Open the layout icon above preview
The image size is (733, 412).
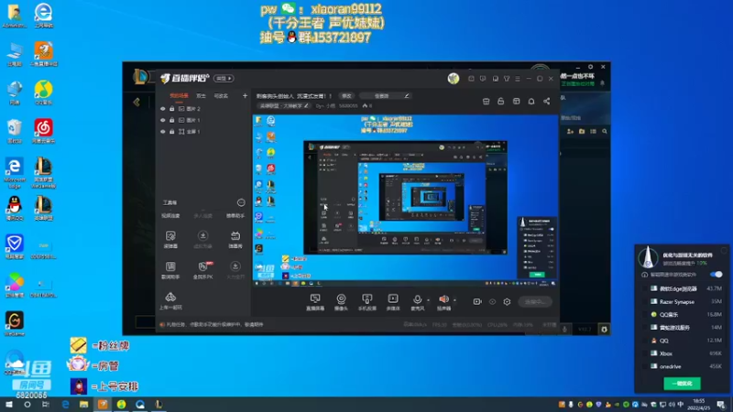(x=516, y=102)
